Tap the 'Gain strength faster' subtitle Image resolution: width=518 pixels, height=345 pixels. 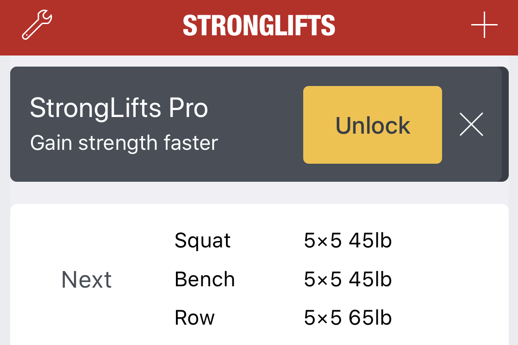click(124, 143)
